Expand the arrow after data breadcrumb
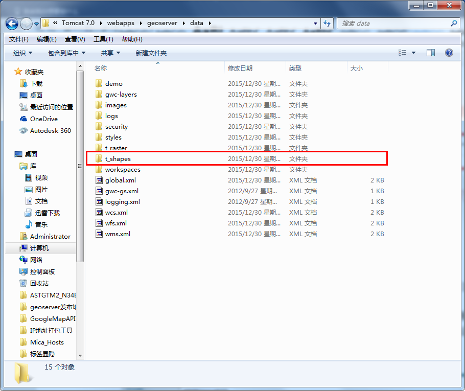Screen dimensions: 465x391 tap(210, 23)
